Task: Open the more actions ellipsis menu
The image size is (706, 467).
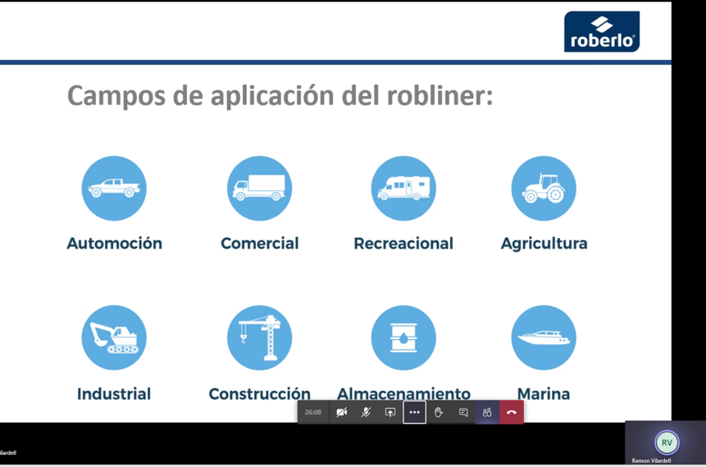Action: pyautogui.click(x=415, y=412)
